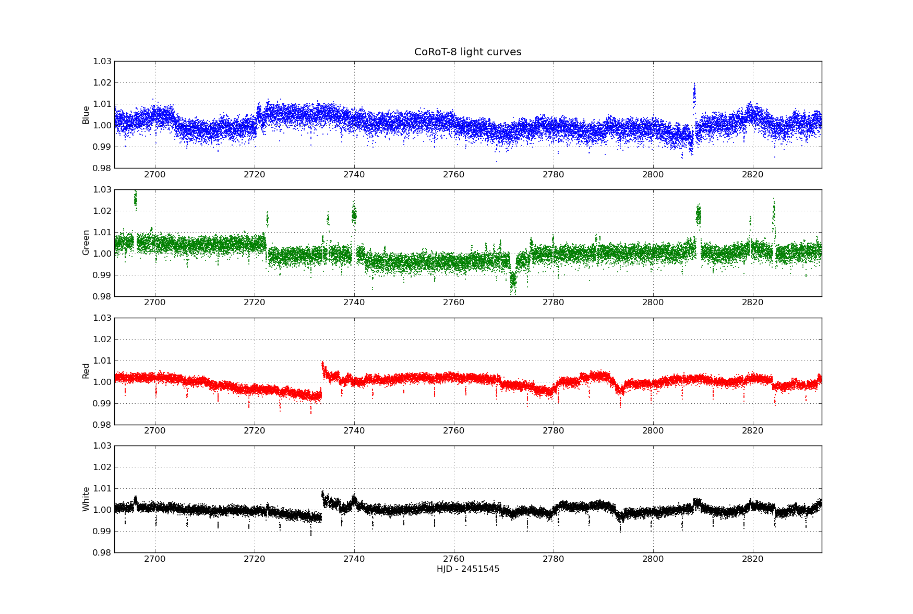
Task: Click the "HJD - 2451545" x-axis label
Action: tap(468, 569)
